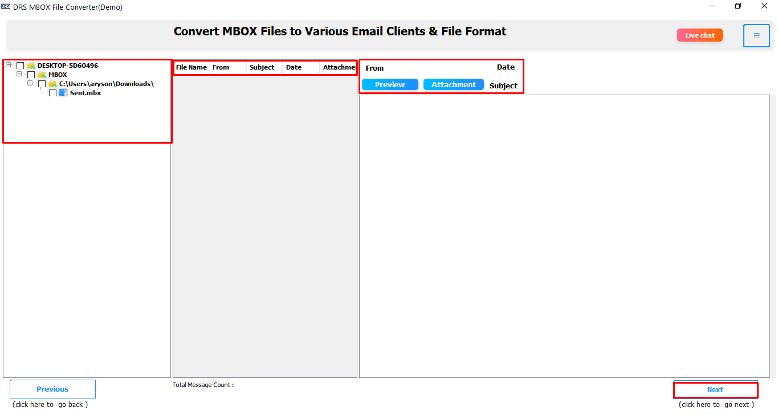778x415 pixels.
Task: Go to the Next step
Action: [715, 390]
